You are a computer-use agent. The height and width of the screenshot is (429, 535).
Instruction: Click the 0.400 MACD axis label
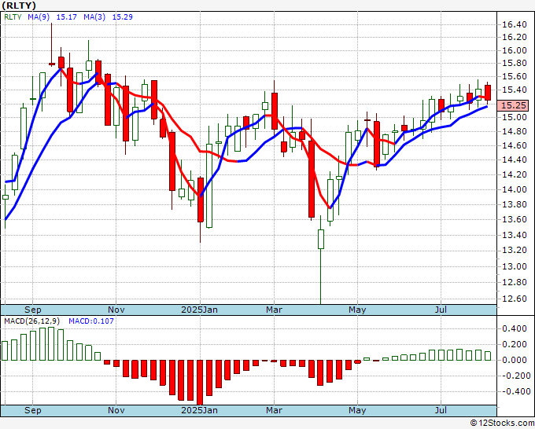[515, 328]
